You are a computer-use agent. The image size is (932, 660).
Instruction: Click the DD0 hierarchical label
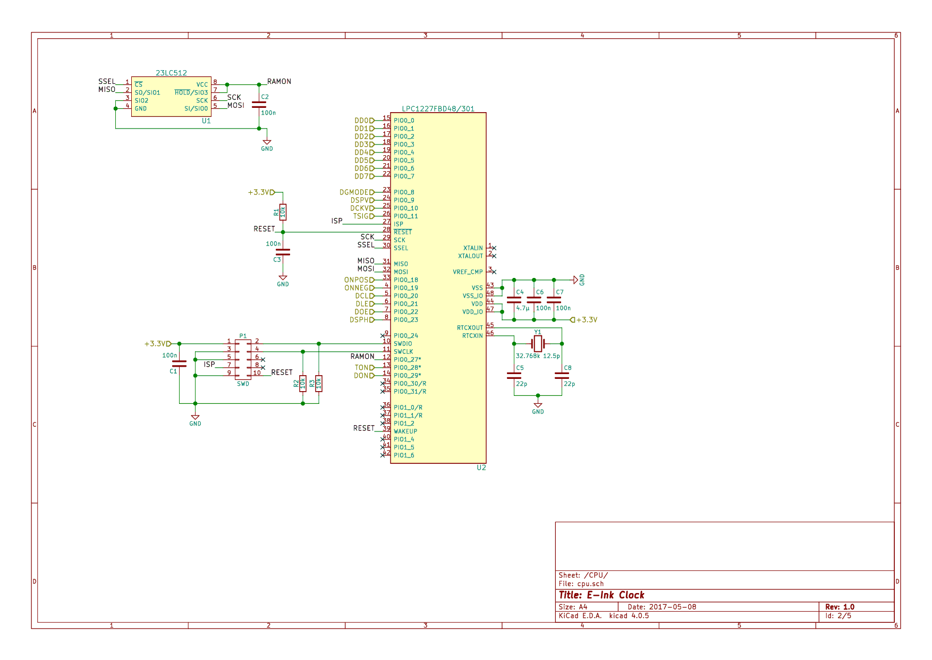(x=365, y=121)
